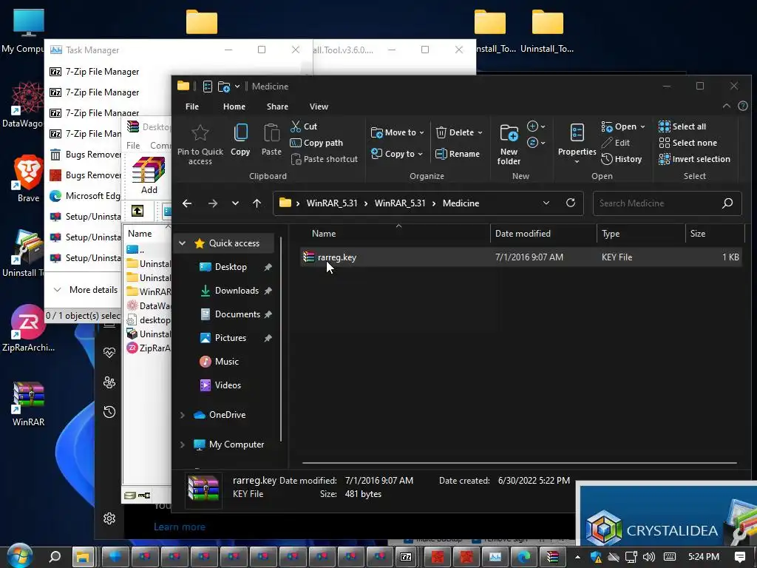The width and height of the screenshot is (757, 568).
Task: Open the Delete dropdown arrow
Action: [x=480, y=132]
